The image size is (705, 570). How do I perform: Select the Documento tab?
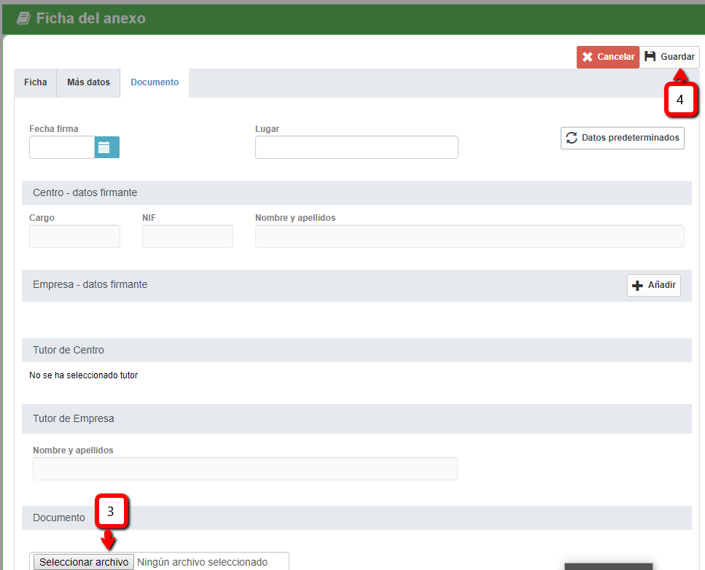155,82
